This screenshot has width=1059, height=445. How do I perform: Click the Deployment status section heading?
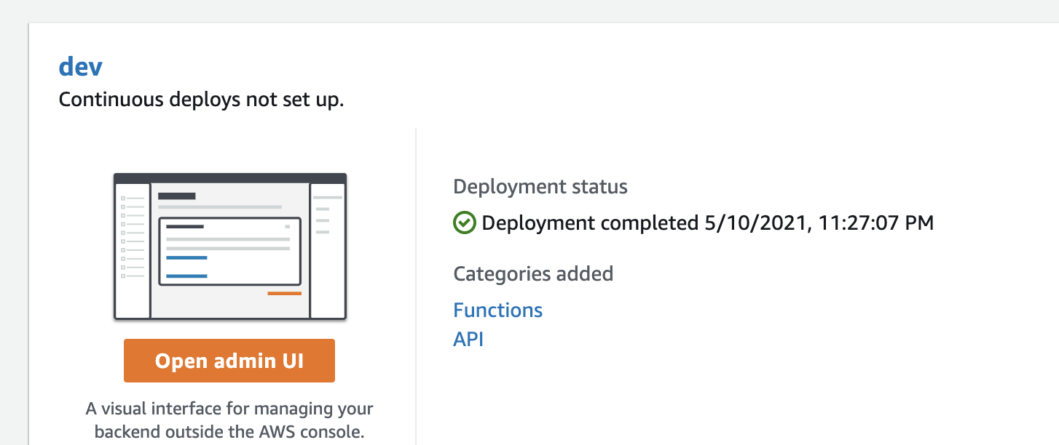[540, 186]
